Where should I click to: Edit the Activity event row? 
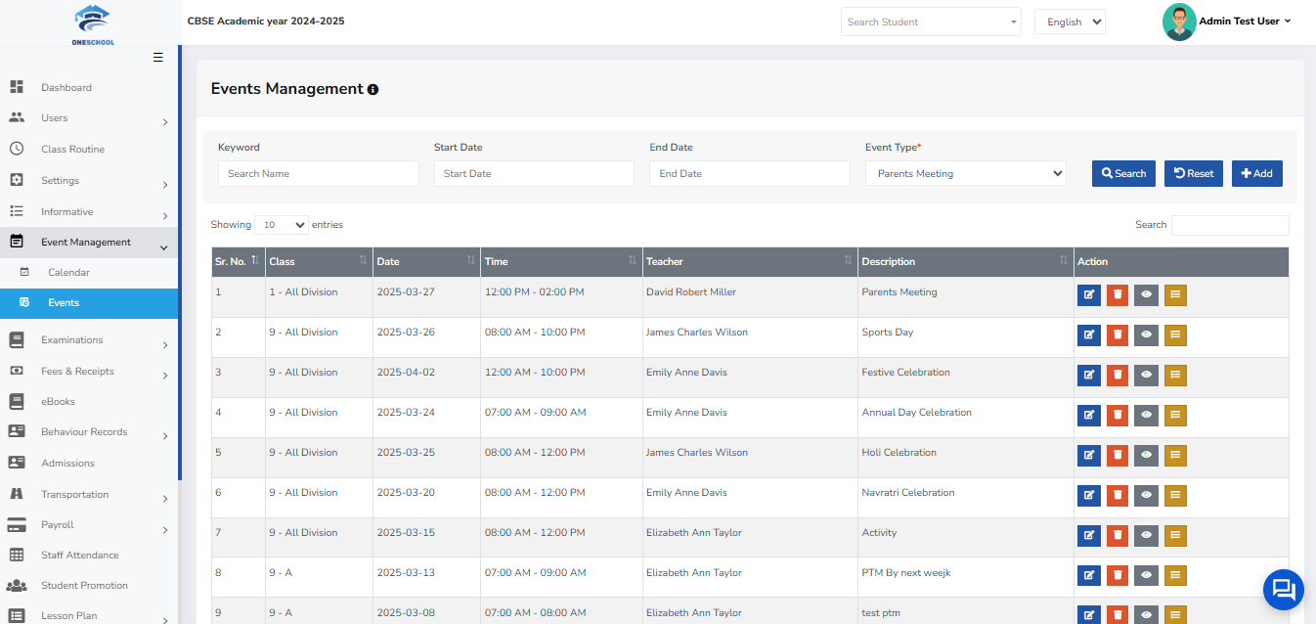1088,536
